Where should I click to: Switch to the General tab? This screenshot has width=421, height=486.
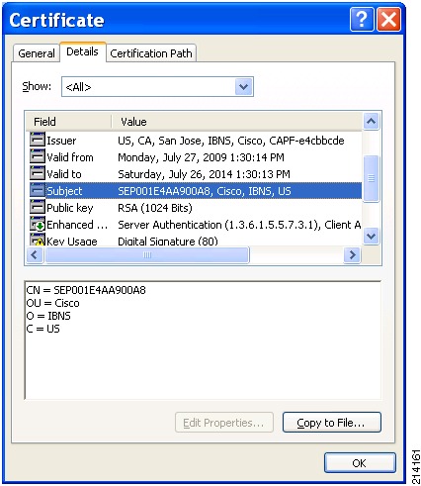pyautogui.click(x=37, y=53)
